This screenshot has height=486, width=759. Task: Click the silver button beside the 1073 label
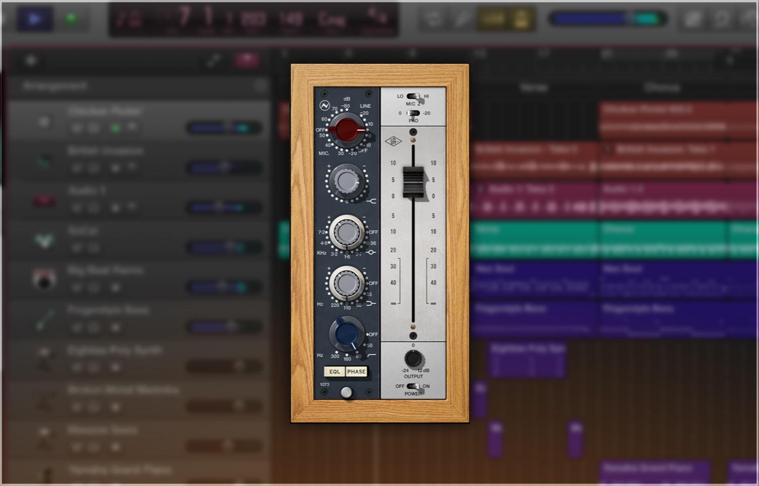pos(346,392)
